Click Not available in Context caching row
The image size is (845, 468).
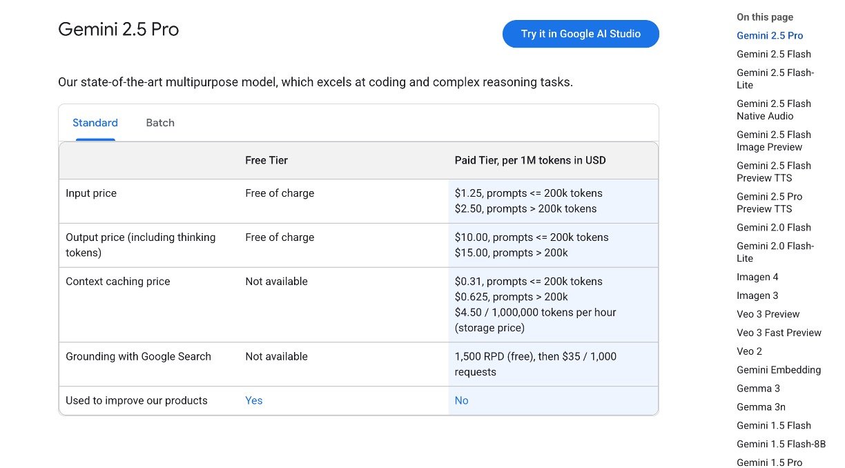(x=276, y=282)
